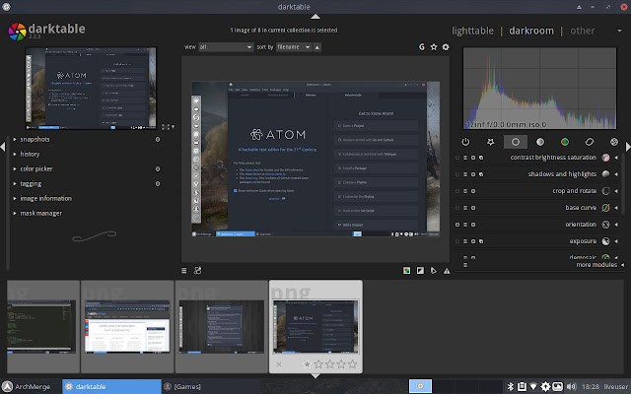Open ArchMerge menu in taskbar
631x394 pixels.
(x=27, y=386)
